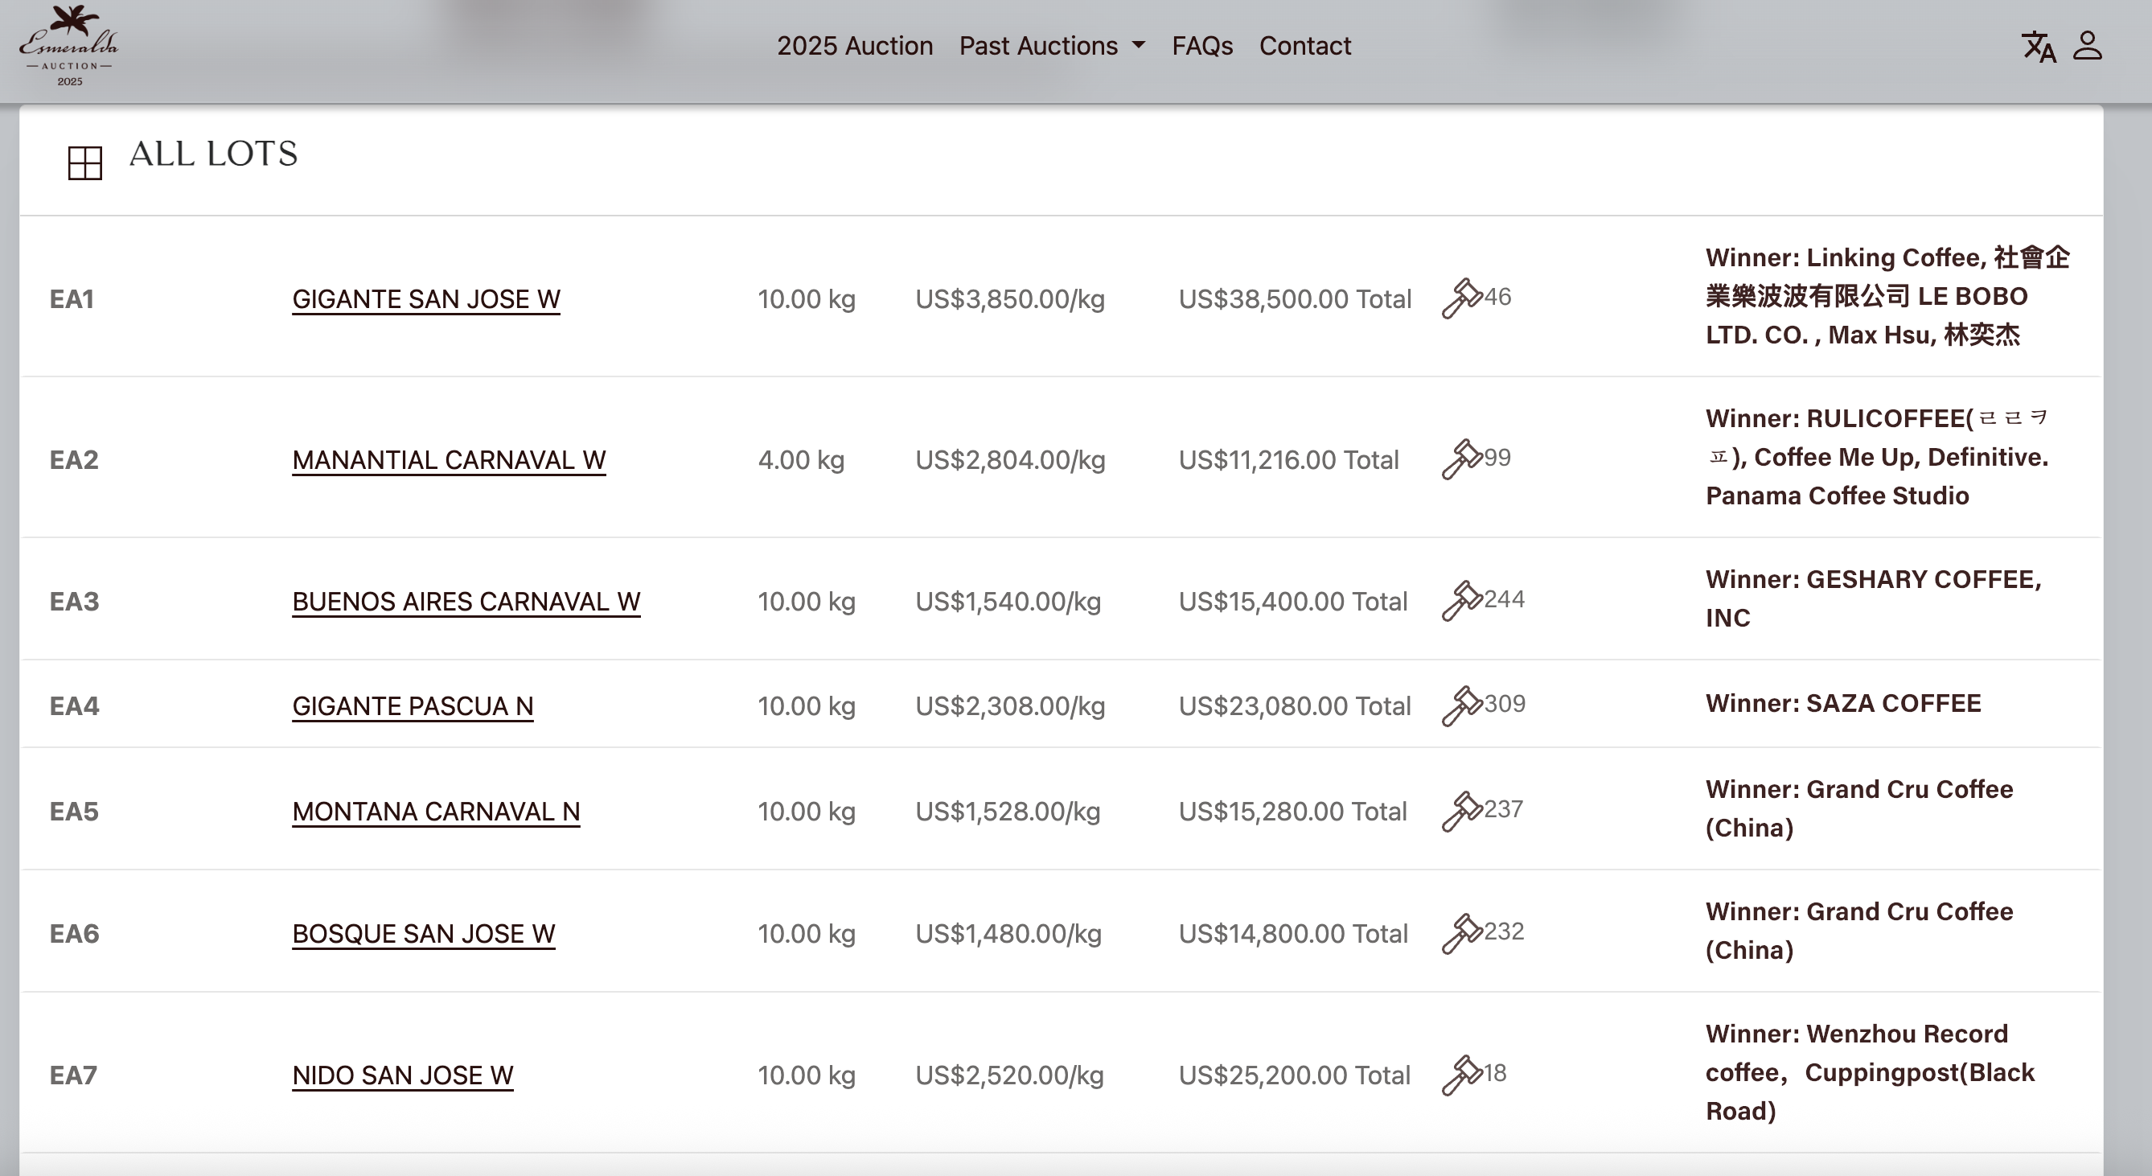The width and height of the screenshot is (2152, 1176).
Task: Go to the 2025 Auction page
Action: pyautogui.click(x=855, y=46)
